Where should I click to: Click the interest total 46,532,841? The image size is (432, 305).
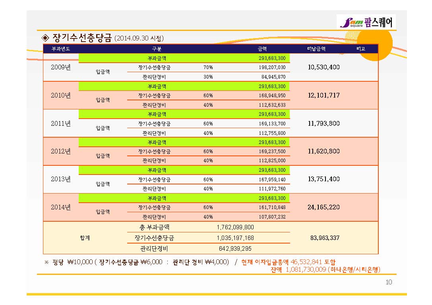tap(306, 262)
